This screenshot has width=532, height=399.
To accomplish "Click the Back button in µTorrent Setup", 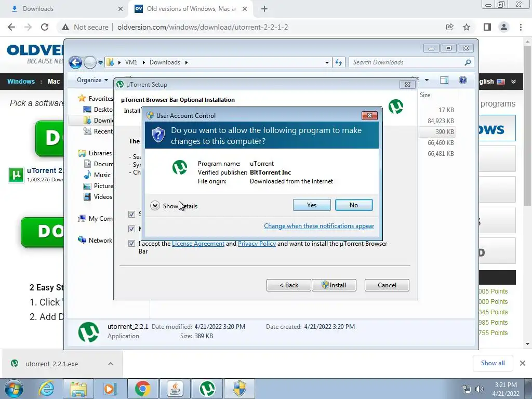I will [289, 285].
